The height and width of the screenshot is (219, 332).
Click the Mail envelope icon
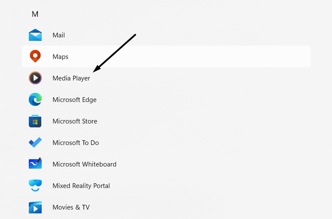pyautogui.click(x=35, y=35)
